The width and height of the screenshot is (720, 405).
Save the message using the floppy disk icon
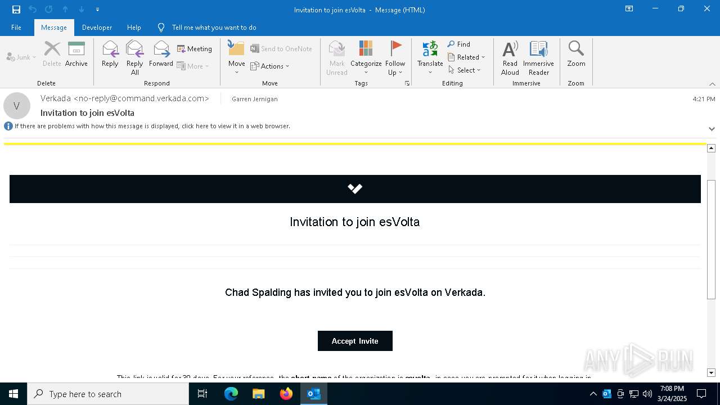click(x=16, y=10)
